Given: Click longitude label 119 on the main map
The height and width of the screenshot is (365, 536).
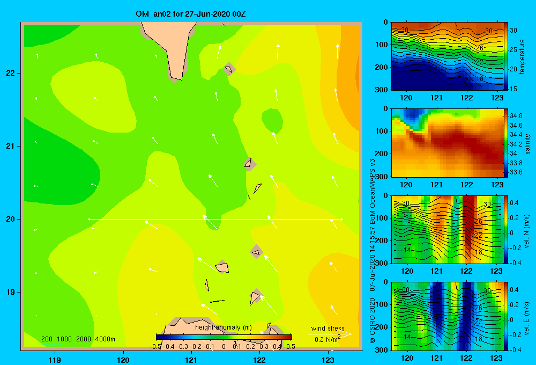Looking at the screenshot, I should coord(55,360).
